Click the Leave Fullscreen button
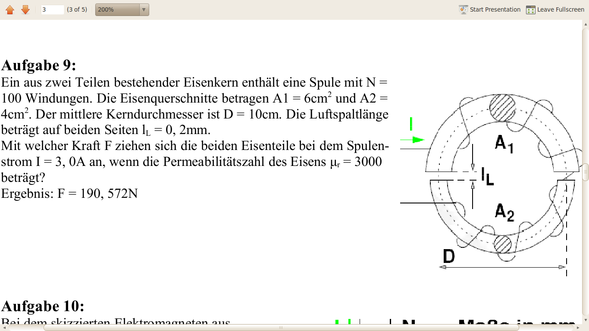Viewport: 589px width, 331px height. (555, 9)
